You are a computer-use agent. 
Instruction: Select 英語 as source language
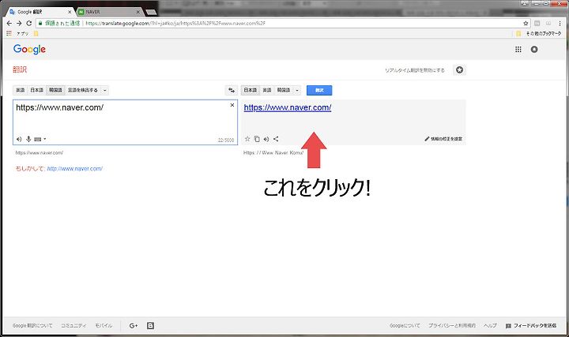tap(21, 90)
